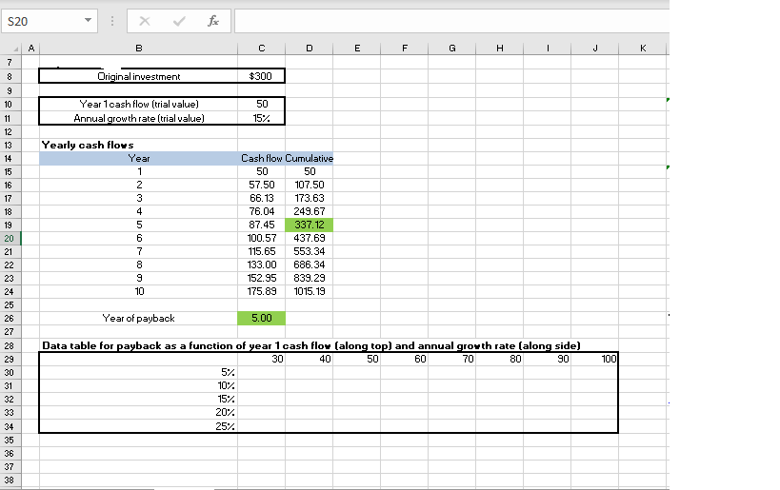Click the 133.00 cash flow cell
This screenshot has height=490, width=780.
pyautogui.click(x=262, y=265)
